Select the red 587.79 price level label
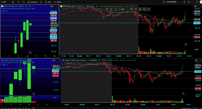 pyautogui.click(x=54, y=41)
